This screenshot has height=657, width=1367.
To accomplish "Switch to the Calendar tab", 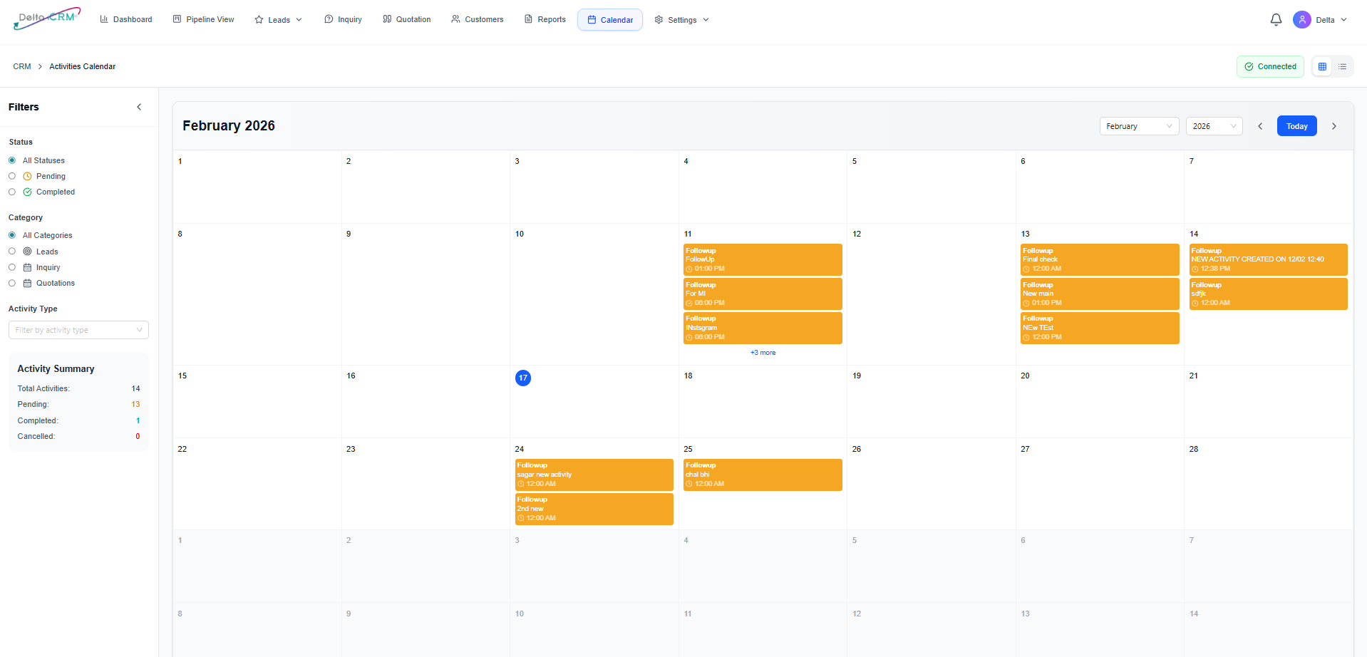I will pos(609,19).
